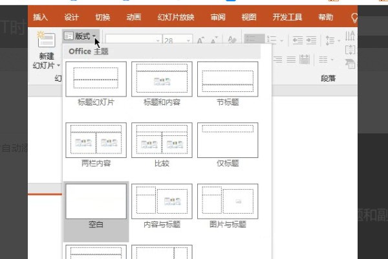Click the 新建幻灯片 slide icon
This screenshot has height=259, width=388.
[47, 39]
